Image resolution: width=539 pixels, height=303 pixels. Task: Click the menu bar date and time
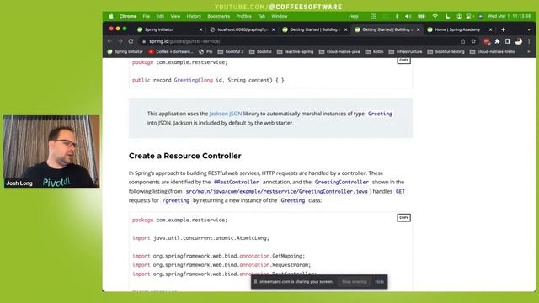click(509, 16)
